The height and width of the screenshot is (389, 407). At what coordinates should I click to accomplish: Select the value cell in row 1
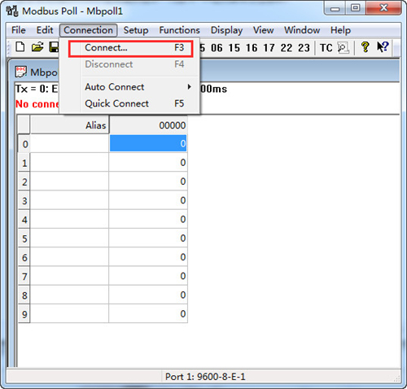click(148, 162)
